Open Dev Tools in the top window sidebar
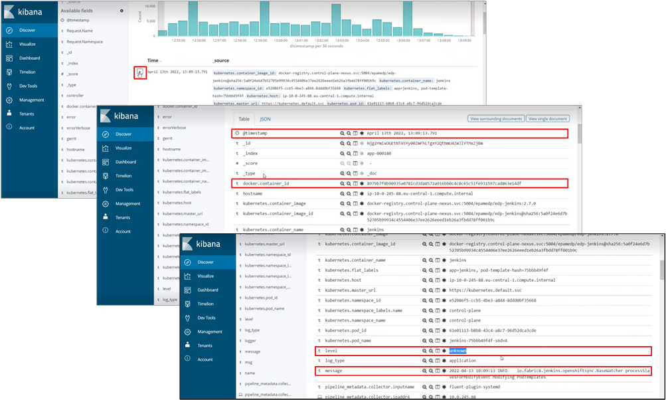Viewport: 666px width, 400px height. tap(29, 86)
